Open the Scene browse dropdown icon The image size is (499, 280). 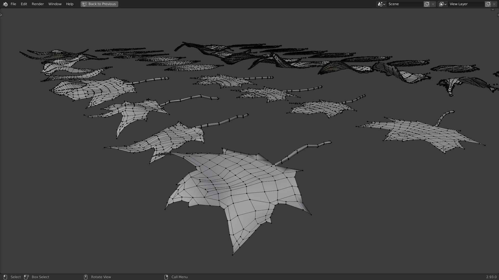381,4
